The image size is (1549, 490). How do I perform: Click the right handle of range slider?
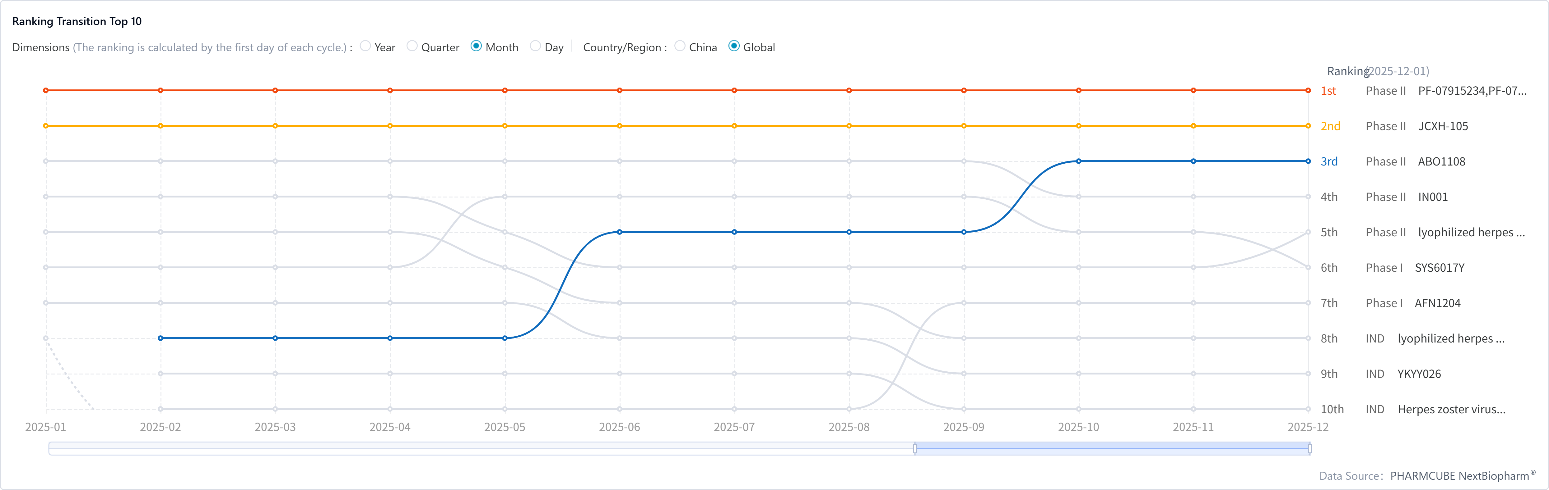(1310, 449)
